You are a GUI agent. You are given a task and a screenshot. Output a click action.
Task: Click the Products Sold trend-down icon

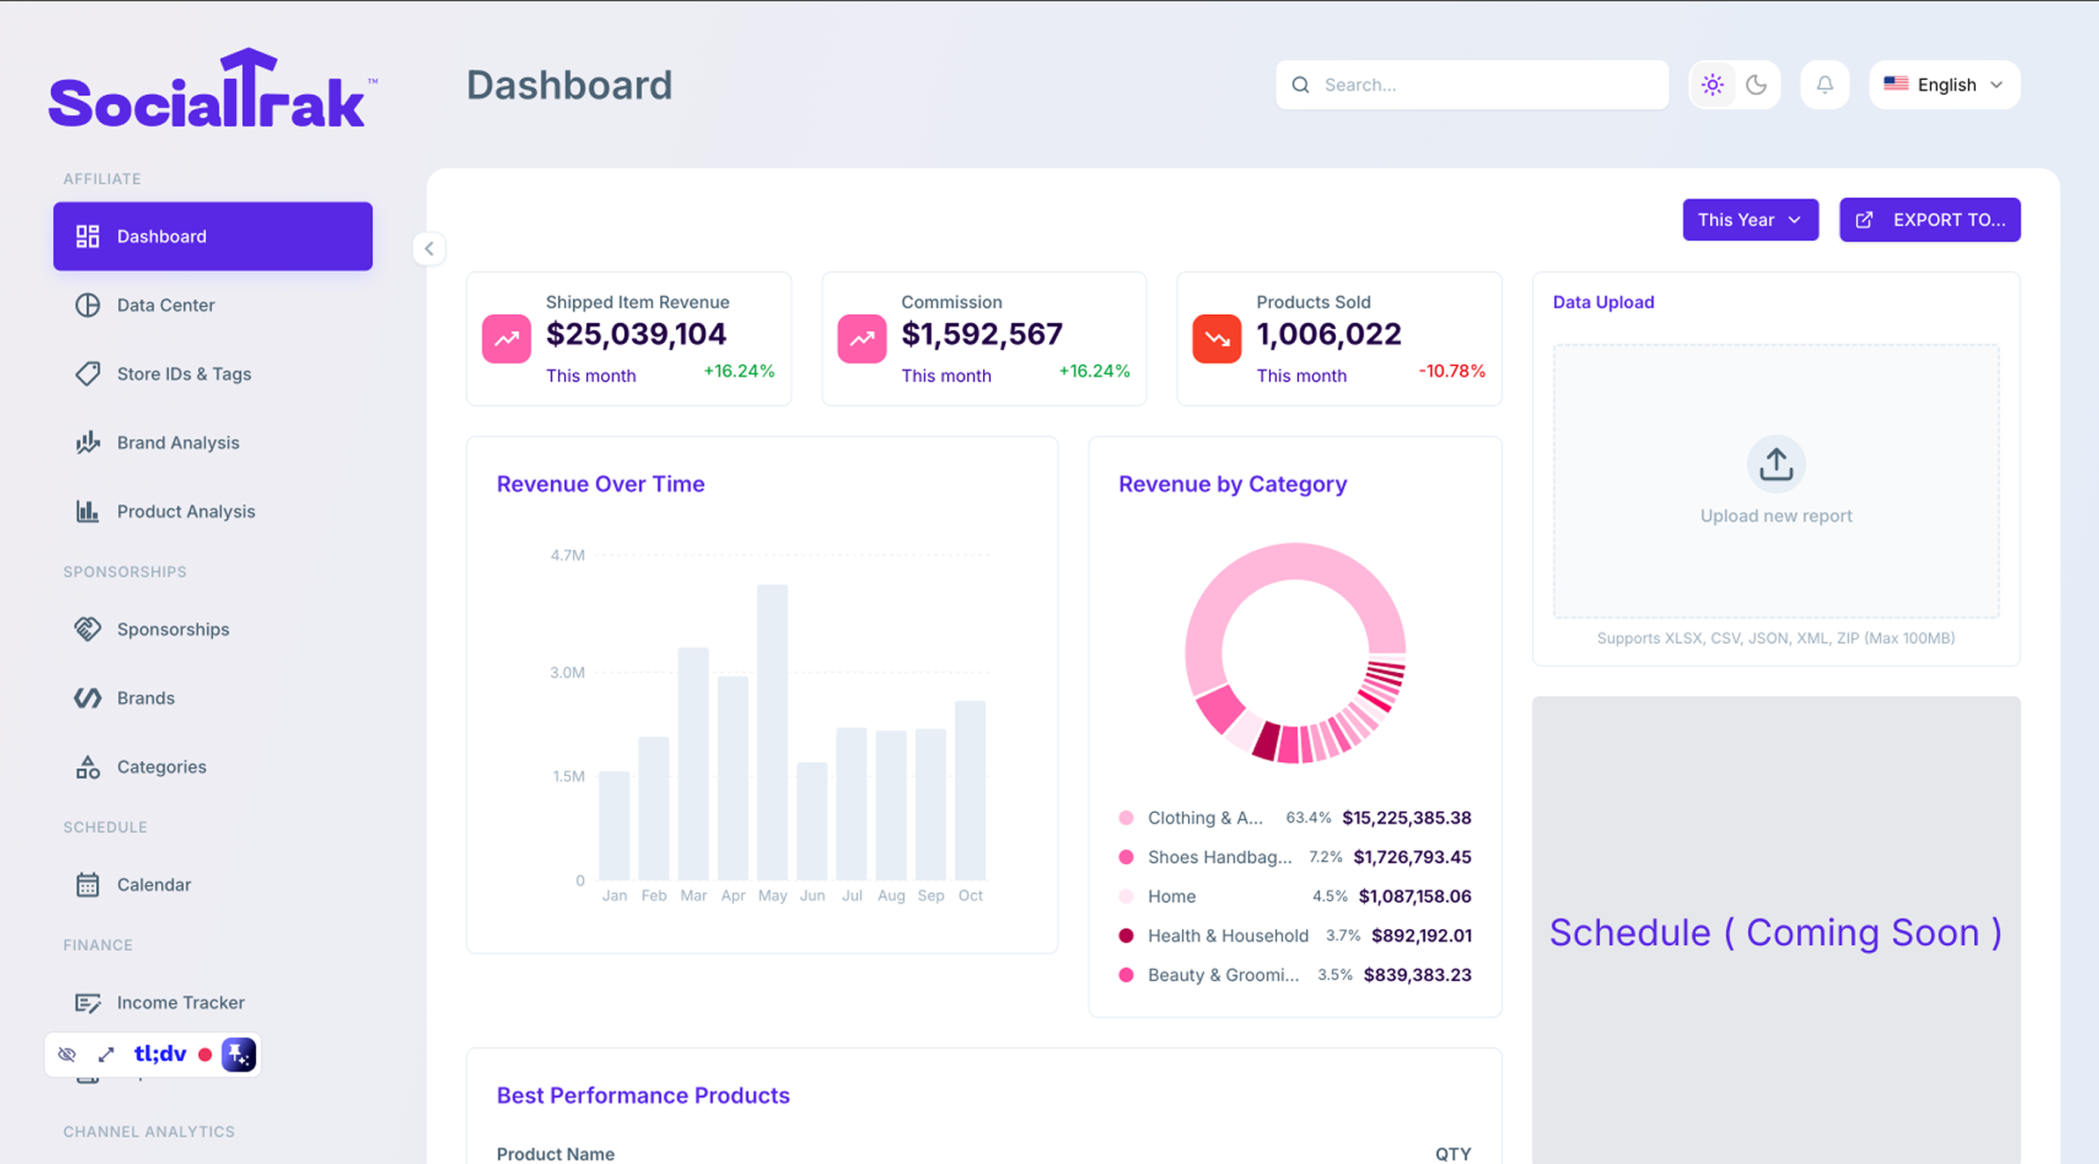pos(1217,339)
